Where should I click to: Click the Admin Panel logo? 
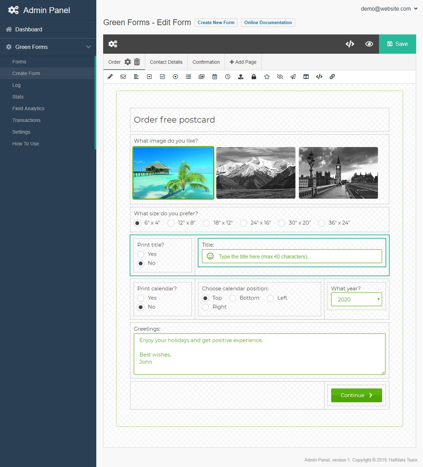click(x=39, y=10)
